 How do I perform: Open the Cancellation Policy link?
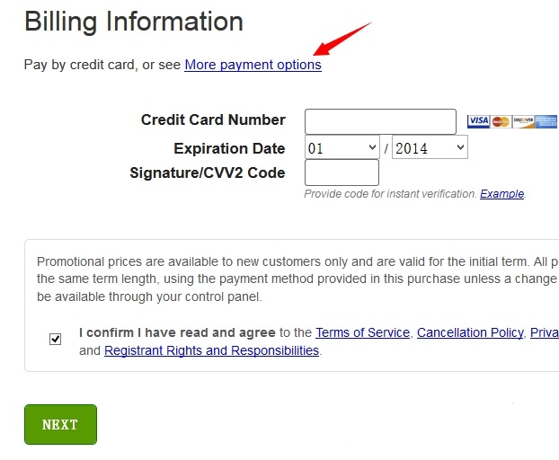[x=470, y=332]
